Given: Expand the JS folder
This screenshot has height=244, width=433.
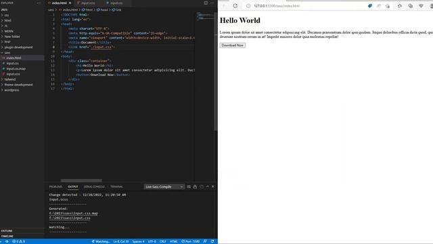Looking at the screenshot, I should [x=22, y=26].
